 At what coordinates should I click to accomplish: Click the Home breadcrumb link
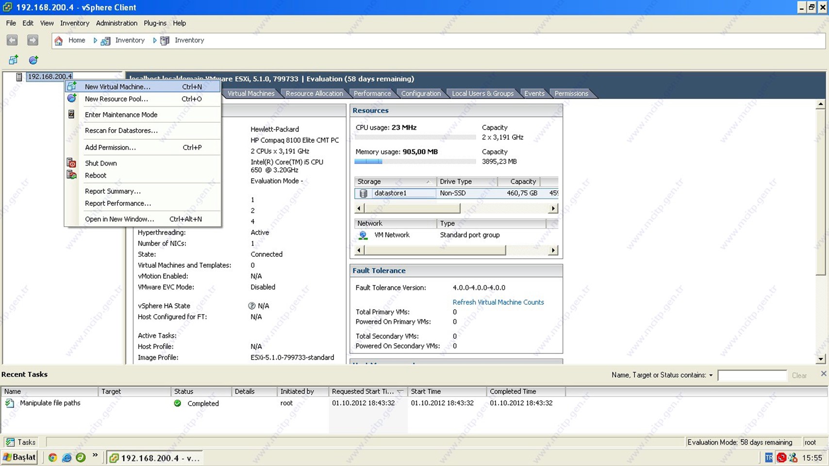click(76, 40)
